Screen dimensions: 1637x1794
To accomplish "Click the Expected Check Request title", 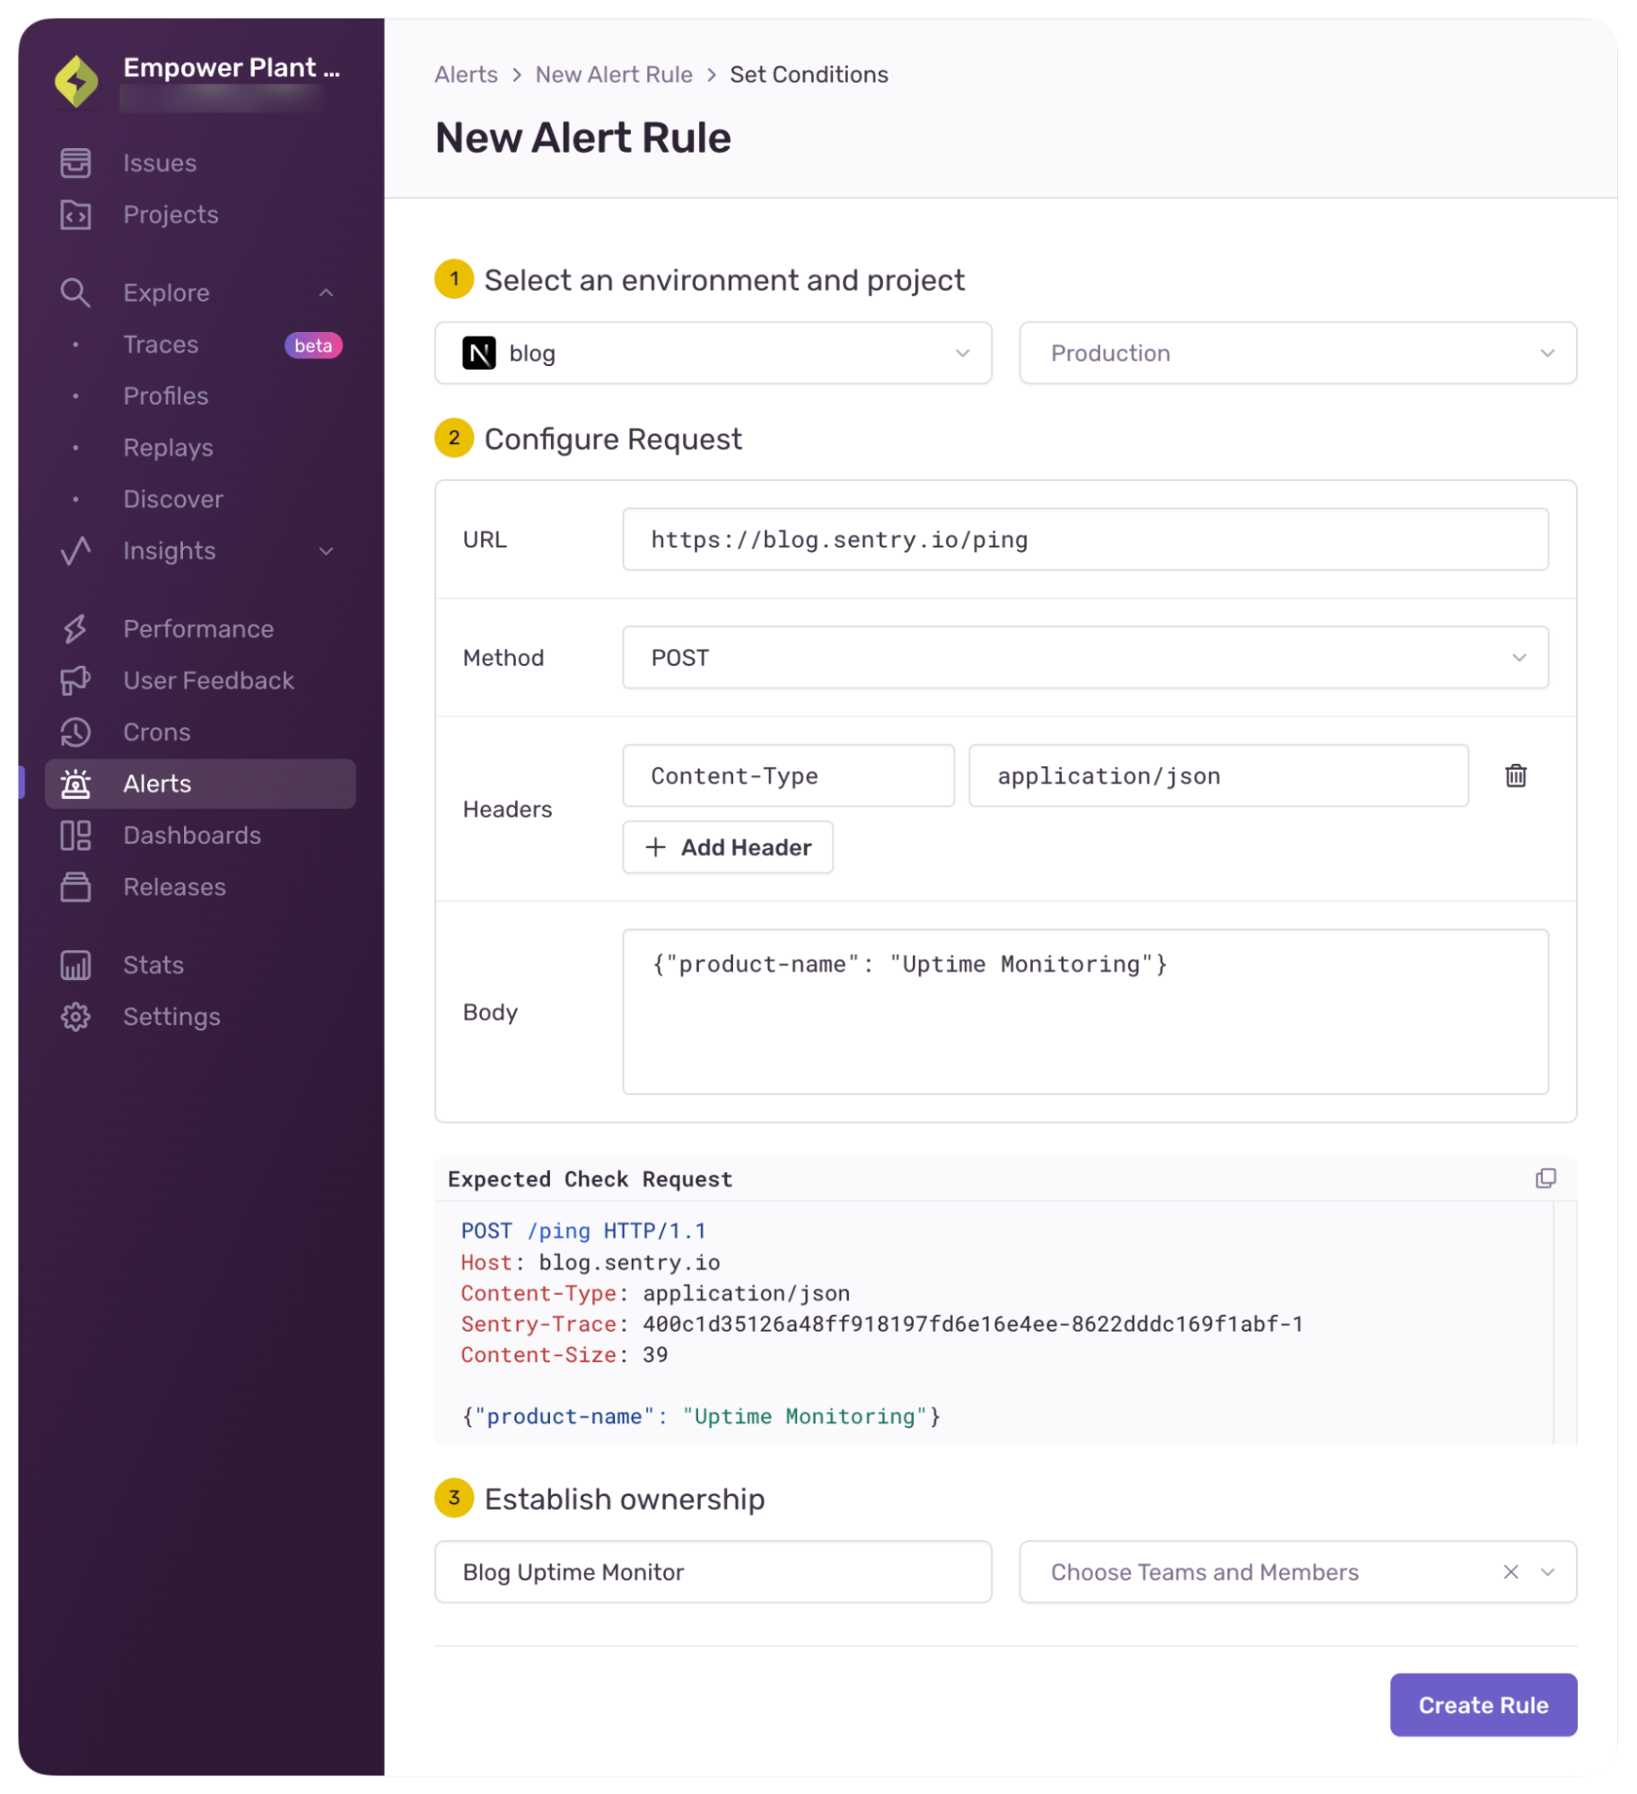I will [590, 1179].
